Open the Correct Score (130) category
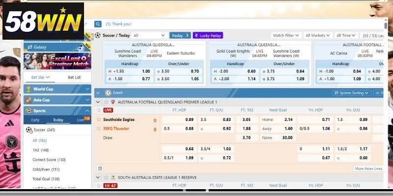Image resolution: width=393 pixels, height=196 pixels. [49, 160]
